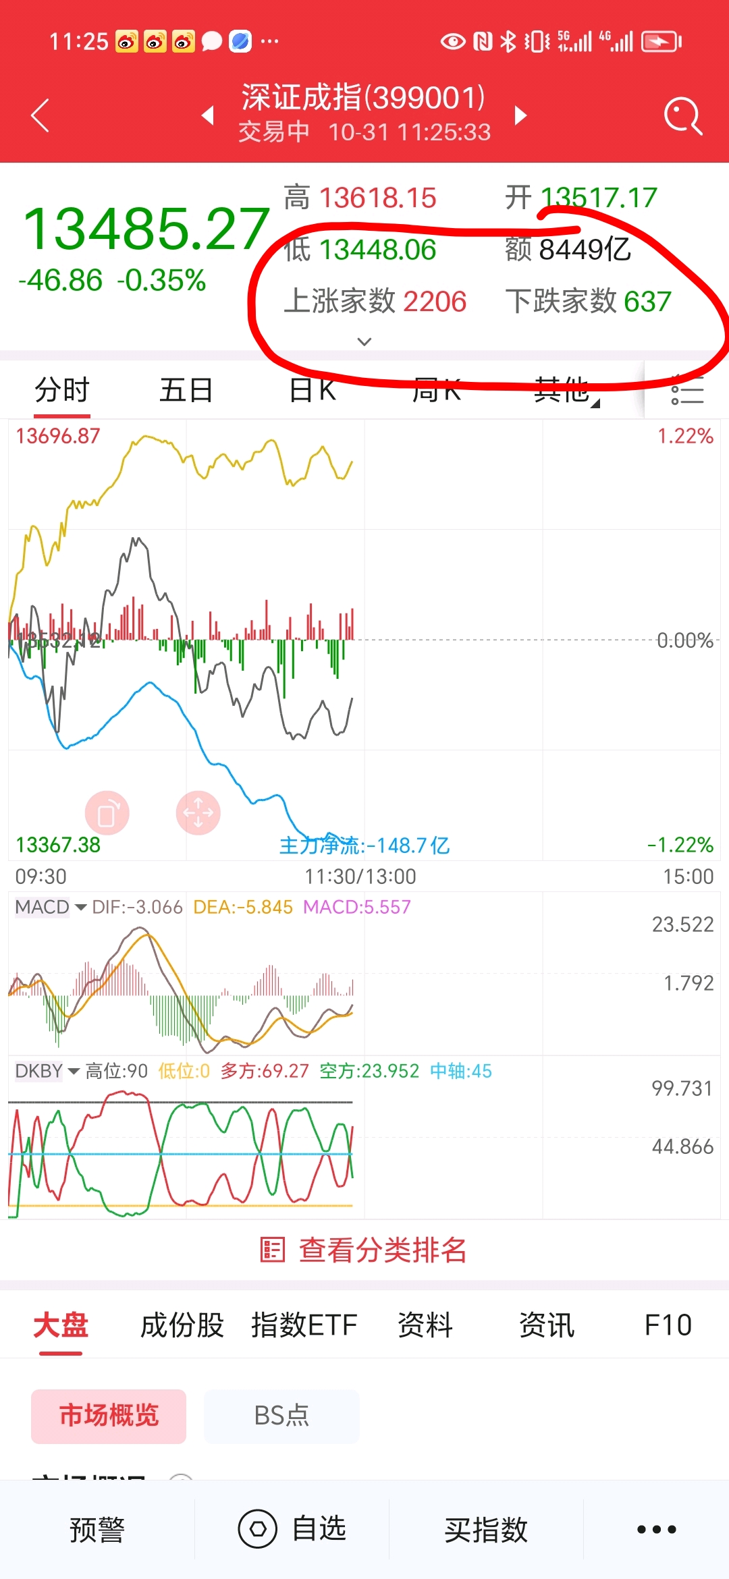
Task: Tap the move crosshair floating icon
Action: point(198,813)
